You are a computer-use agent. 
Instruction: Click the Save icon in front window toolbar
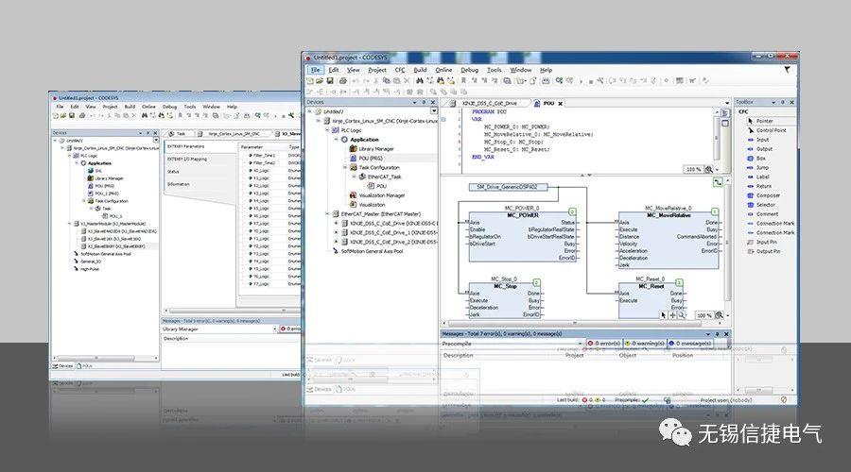click(329, 81)
